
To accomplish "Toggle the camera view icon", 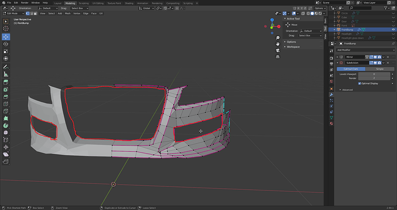I will (x=278, y=50).
